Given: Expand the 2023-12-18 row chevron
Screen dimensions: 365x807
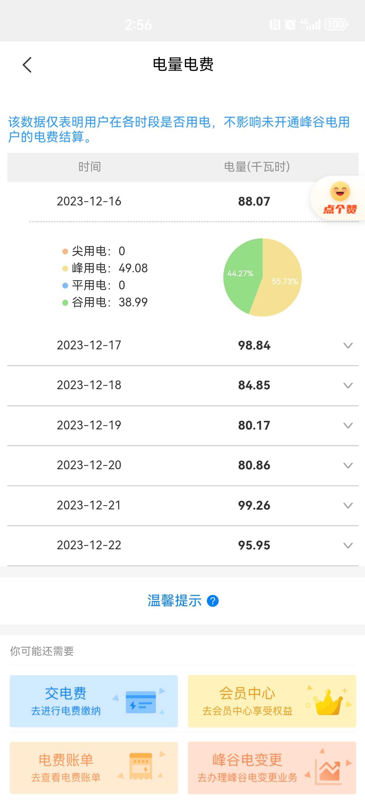Looking at the screenshot, I should click(348, 385).
